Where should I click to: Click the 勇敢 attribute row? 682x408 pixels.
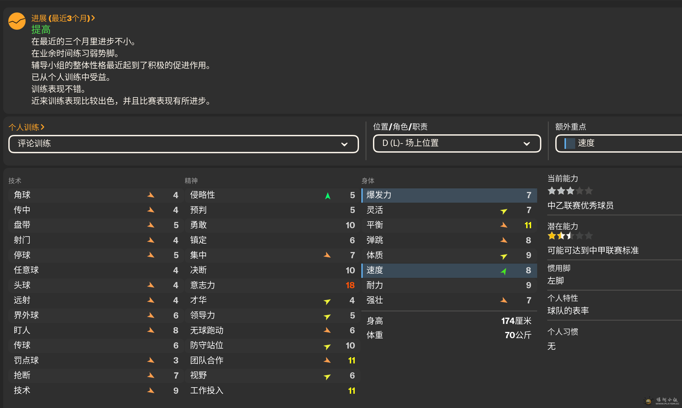tap(272, 225)
